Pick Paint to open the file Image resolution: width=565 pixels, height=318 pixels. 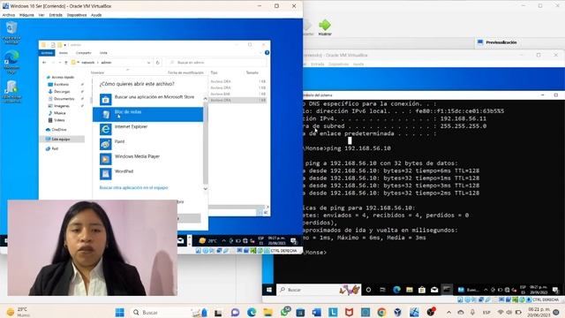[x=147, y=144]
